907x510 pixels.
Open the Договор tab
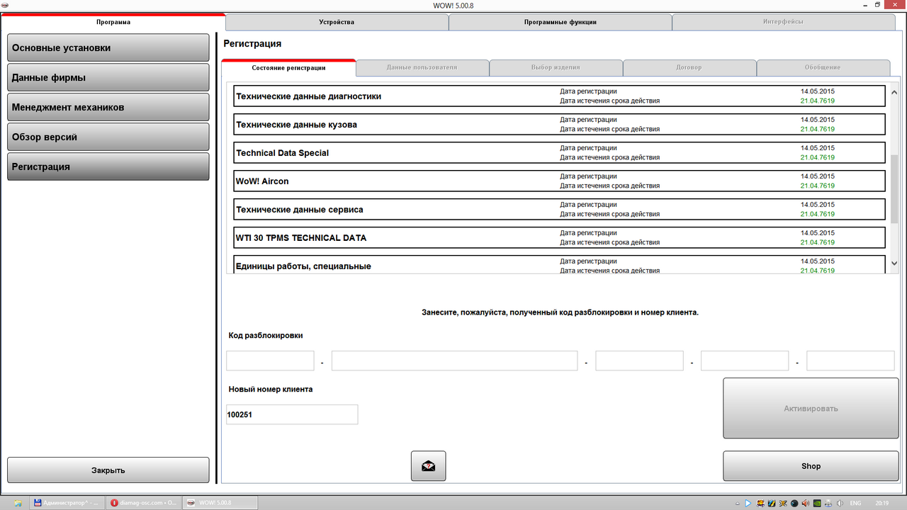coord(689,68)
